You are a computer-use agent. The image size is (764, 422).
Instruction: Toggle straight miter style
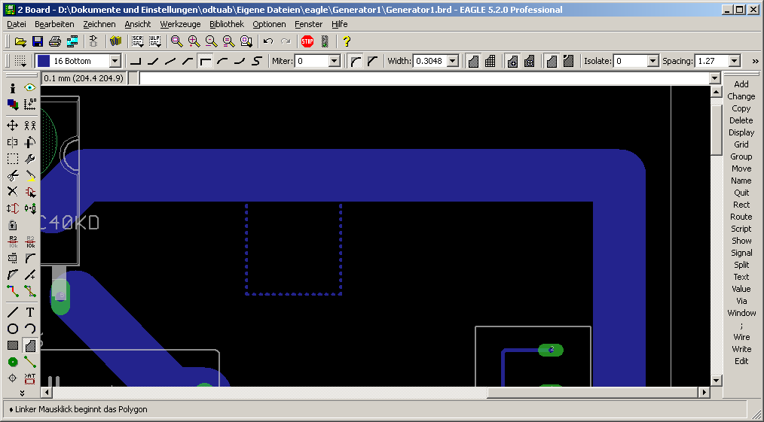373,61
